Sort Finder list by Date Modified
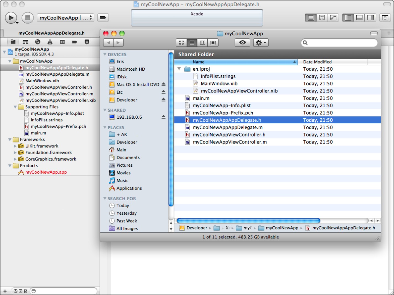Viewport: 394px width, 295px height. click(332, 62)
